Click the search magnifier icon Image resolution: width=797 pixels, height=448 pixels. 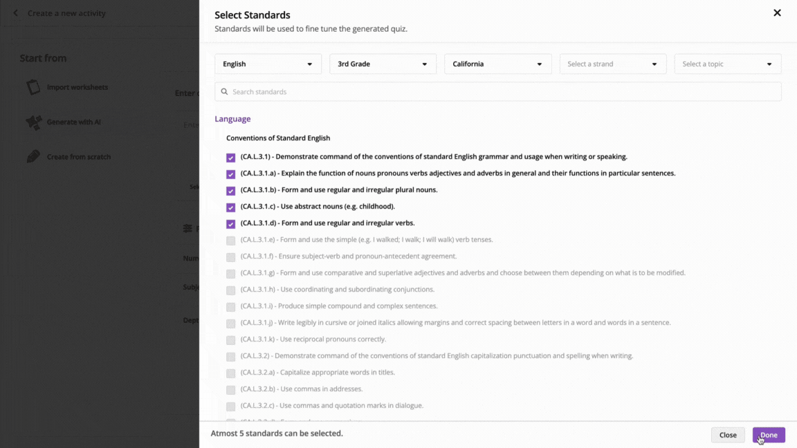coord(224,92)
